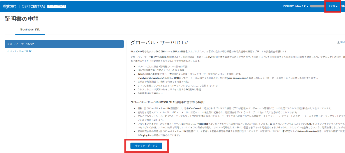This screenshot has width=345, height=153.
Task: Select グローバル・サーバID EV in product list
Action: pyautogui.click(x=64, y=44)
